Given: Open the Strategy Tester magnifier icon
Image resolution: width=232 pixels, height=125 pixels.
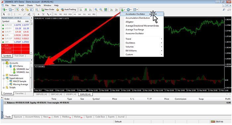Looking at the screenshot, I should point(37,10).
